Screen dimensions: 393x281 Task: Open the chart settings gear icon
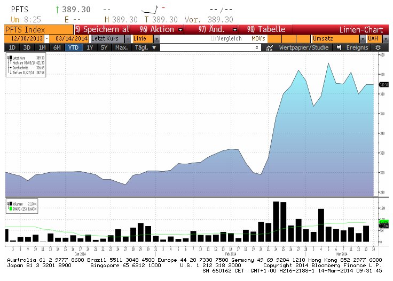(378, 47)
